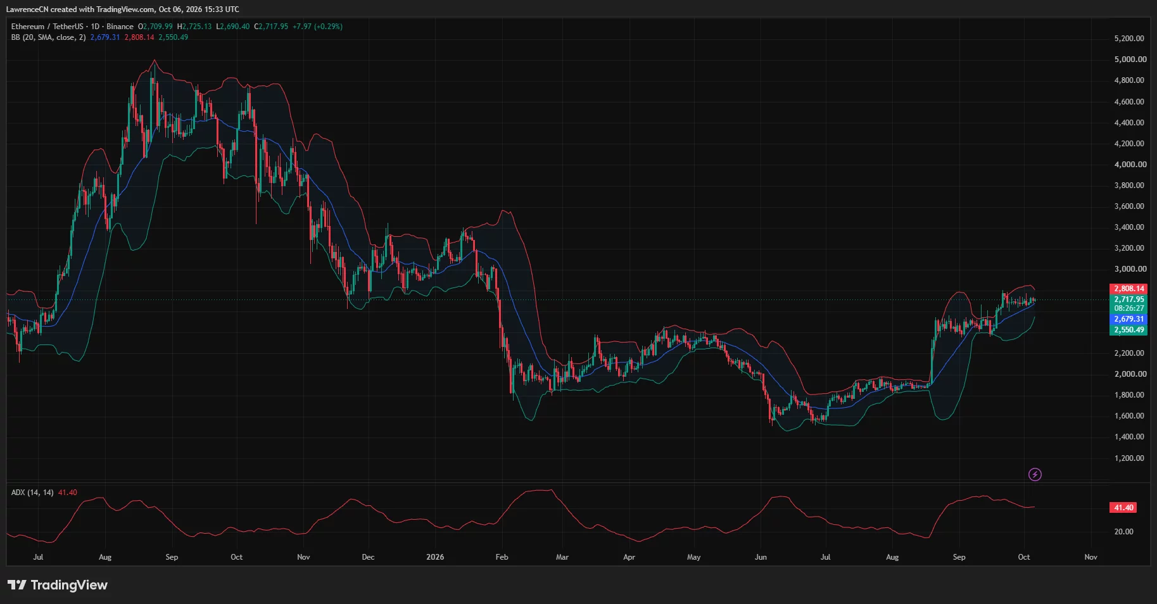Click the 3,000.00 price scale label

click(1130, 269)
